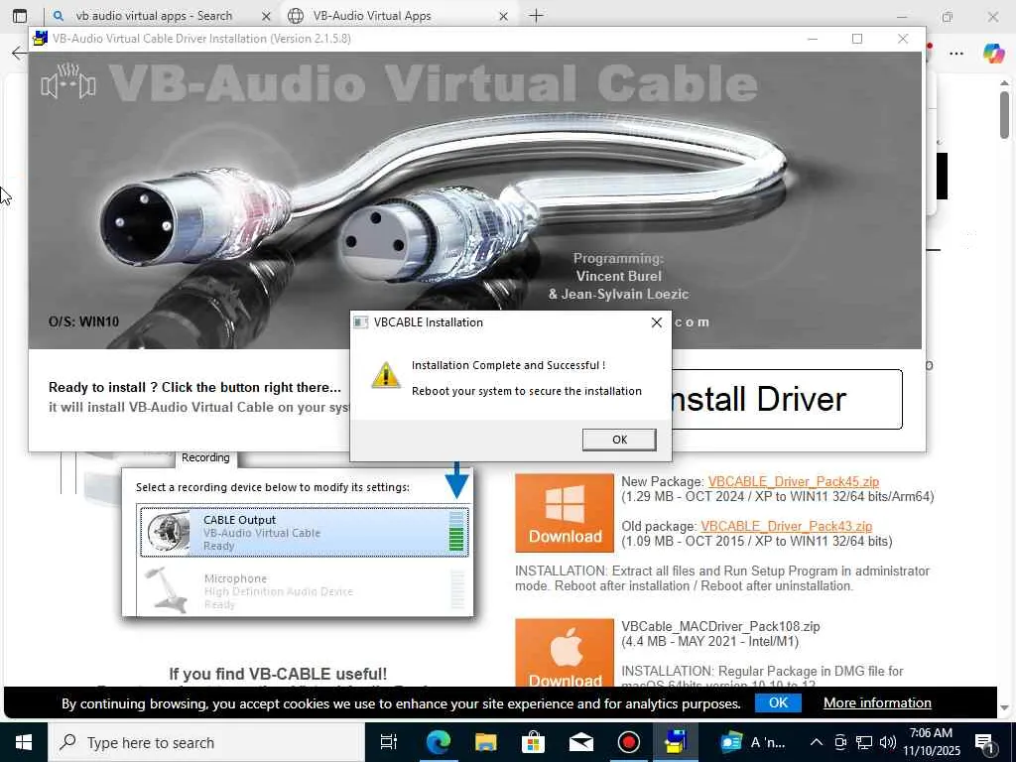The height and width of the screenshot is (762, 1016).
Task: Click the 'If you find VB-CABLE useful!' heading
Action: 278,674
